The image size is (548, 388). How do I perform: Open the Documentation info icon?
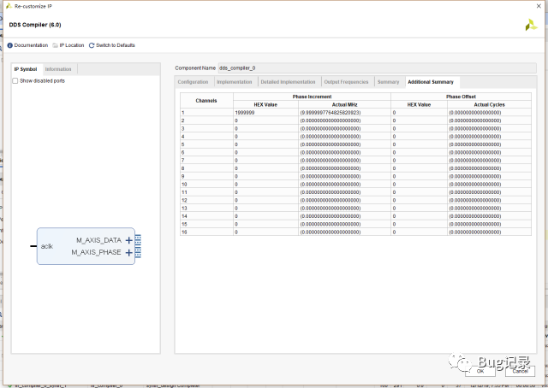pos(9,45)
